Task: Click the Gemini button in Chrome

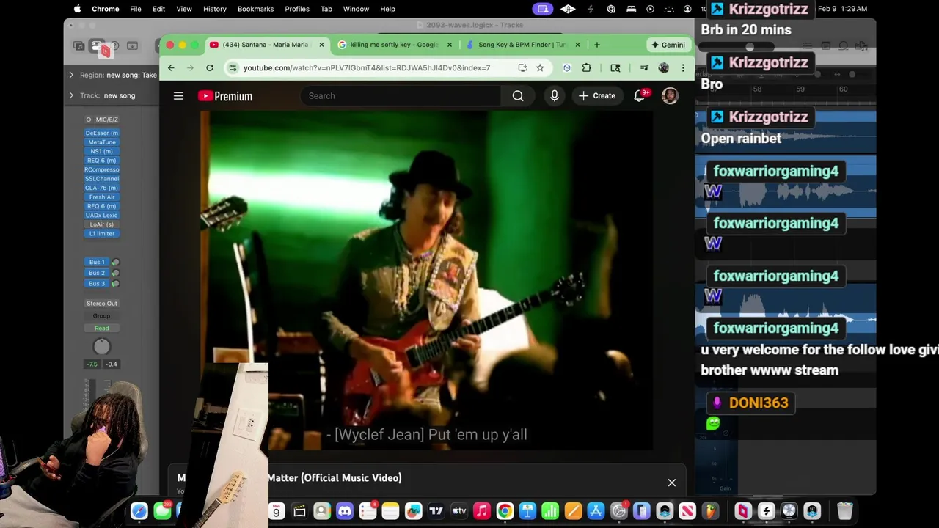Action: (668, 45)
